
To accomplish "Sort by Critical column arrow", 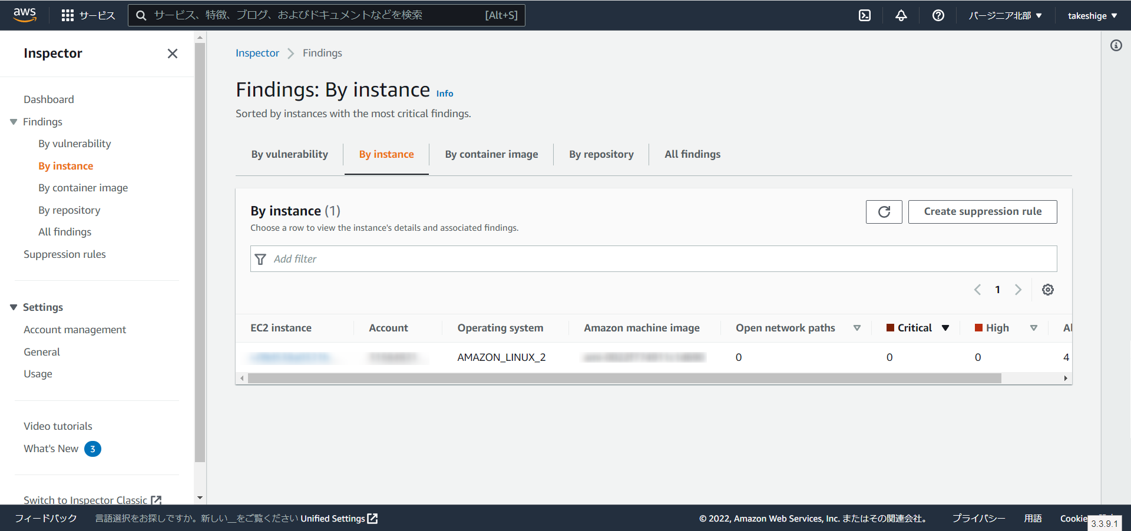I will click(x=945, y=328).
